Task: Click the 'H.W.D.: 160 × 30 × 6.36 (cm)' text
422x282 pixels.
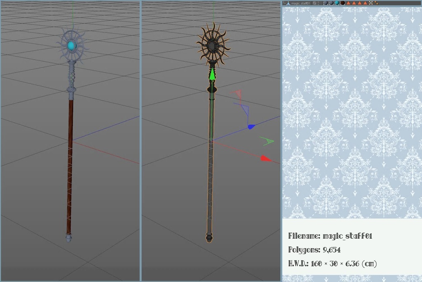Action: (x=333, y=263)
